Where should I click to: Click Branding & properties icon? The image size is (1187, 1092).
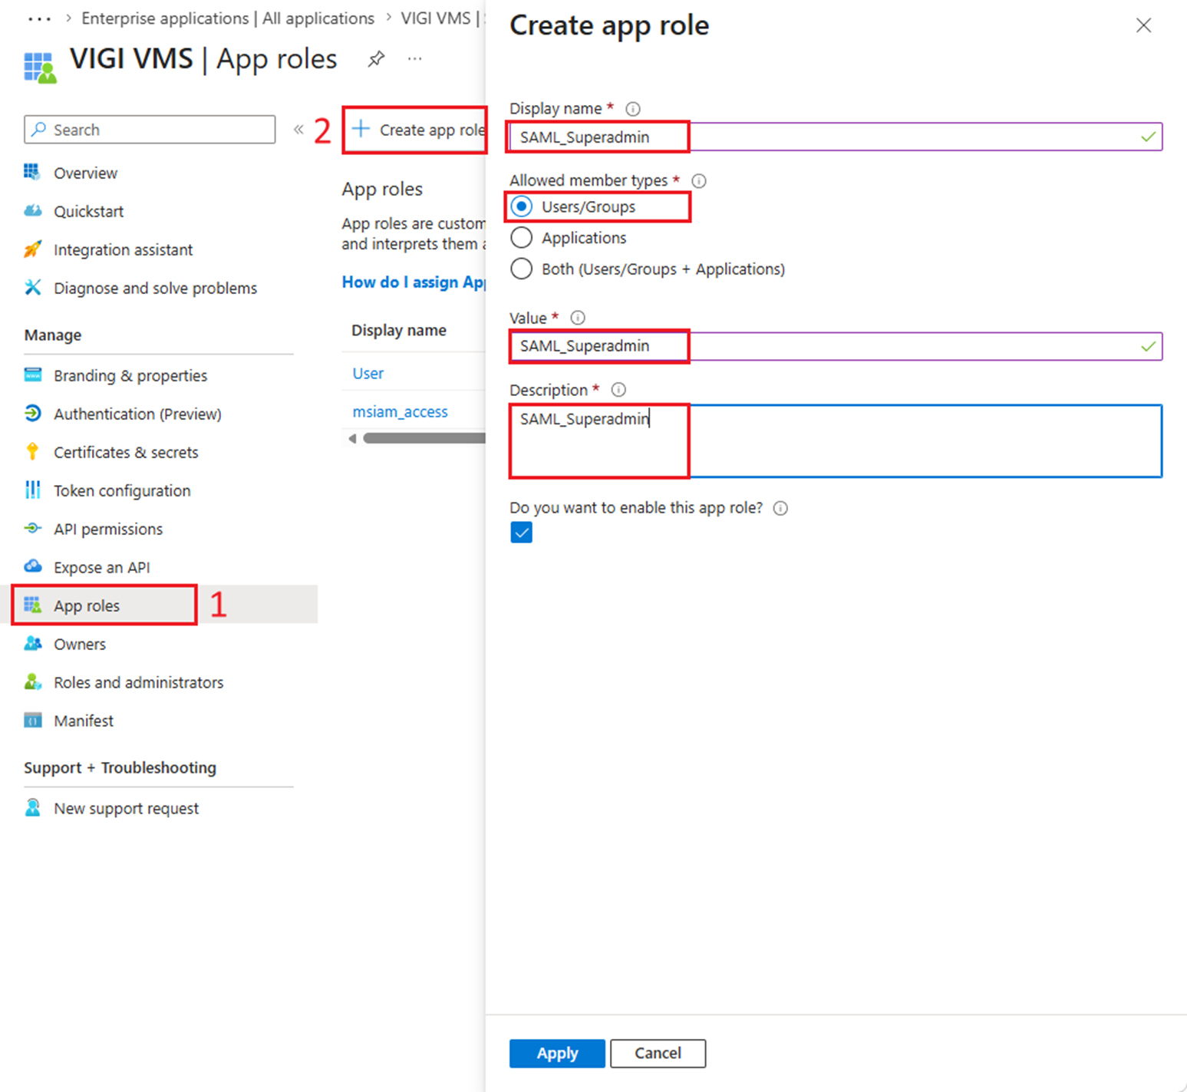click(x=32, y=374)
